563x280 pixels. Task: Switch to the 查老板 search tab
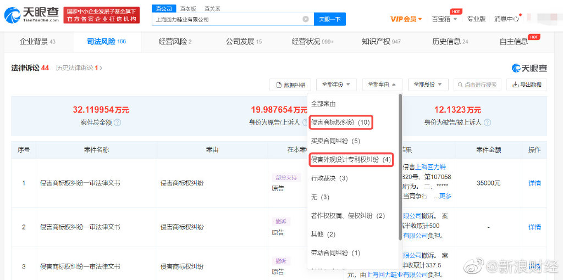[x=188, y=9]
